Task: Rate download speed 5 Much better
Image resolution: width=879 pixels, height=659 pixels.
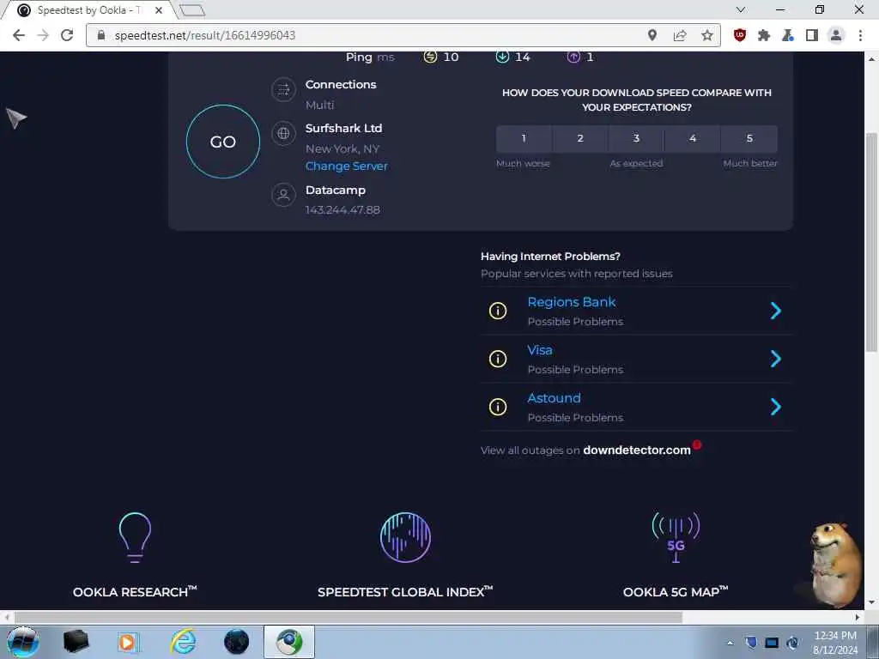Action: (749, 138)
